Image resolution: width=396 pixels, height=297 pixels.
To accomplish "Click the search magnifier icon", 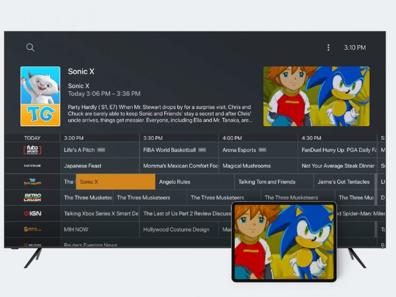I will click(x=30, y=48).
